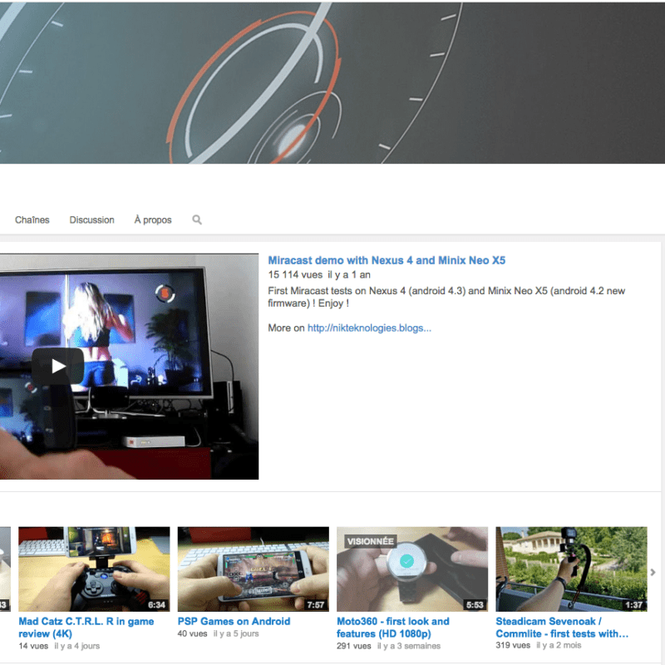665x665 pixels.
Task: Click the 'First Miracast tests' description text
Action: tap(446, 297)
